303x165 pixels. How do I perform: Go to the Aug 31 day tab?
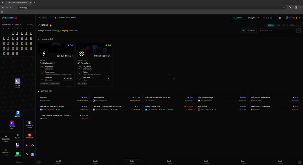(x=95, y=162)
